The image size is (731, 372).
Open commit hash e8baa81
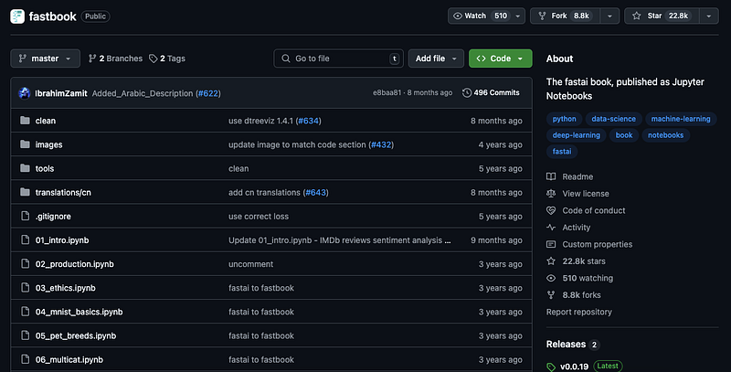tap(387, 92)
